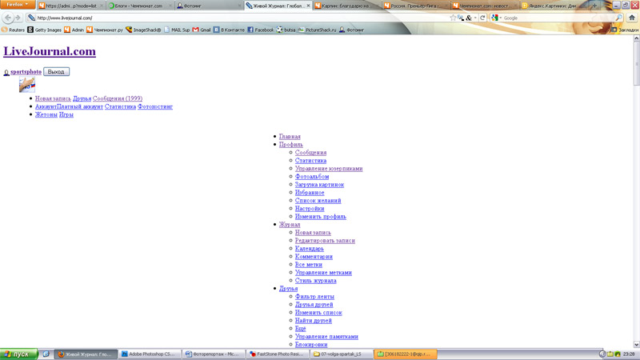Switch to the Яндекс.Картинки tab
Image resolution: width=640 pixels, height=360 pixels.
coord(553,6)
